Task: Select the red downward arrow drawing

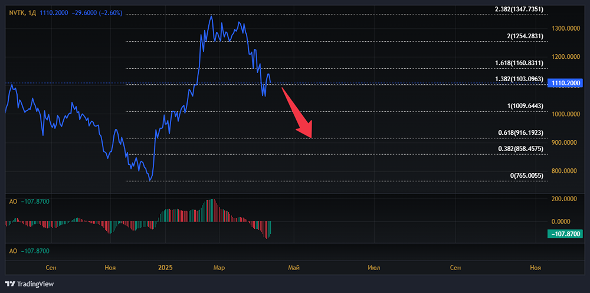Action: (298, 112)
